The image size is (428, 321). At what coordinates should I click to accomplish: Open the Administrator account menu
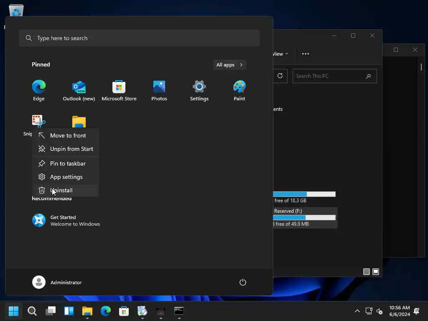[57, 282]
